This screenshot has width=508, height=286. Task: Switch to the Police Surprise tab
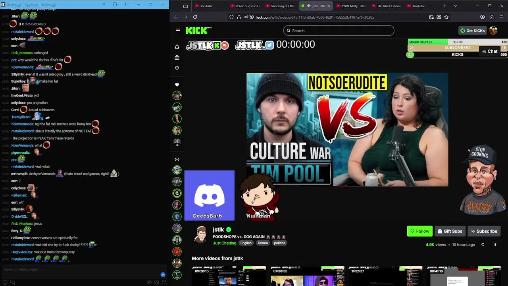(x=244, y=6)
